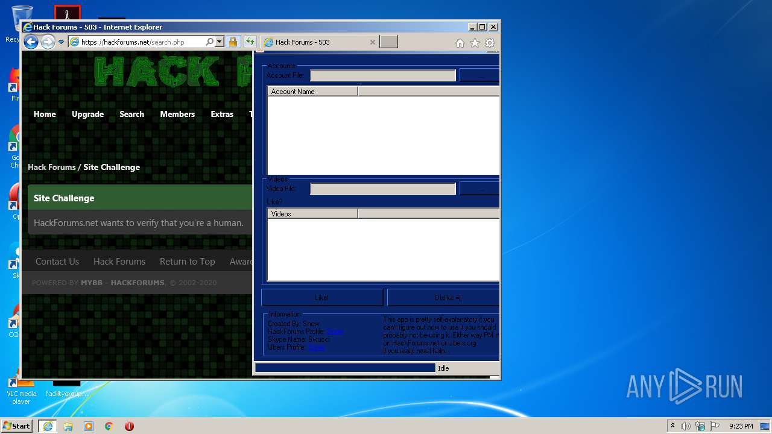The height and width of the screenshot is (434, 772).
Task: Click the Start button
Action: [16, 426]
